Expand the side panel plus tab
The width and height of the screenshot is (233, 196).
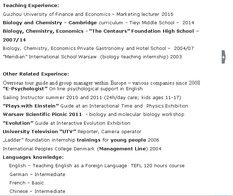coord(223,57)
